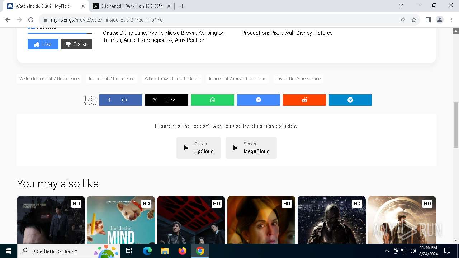
Task: Open File Explorer from taskbar
Action: (165, 251)
